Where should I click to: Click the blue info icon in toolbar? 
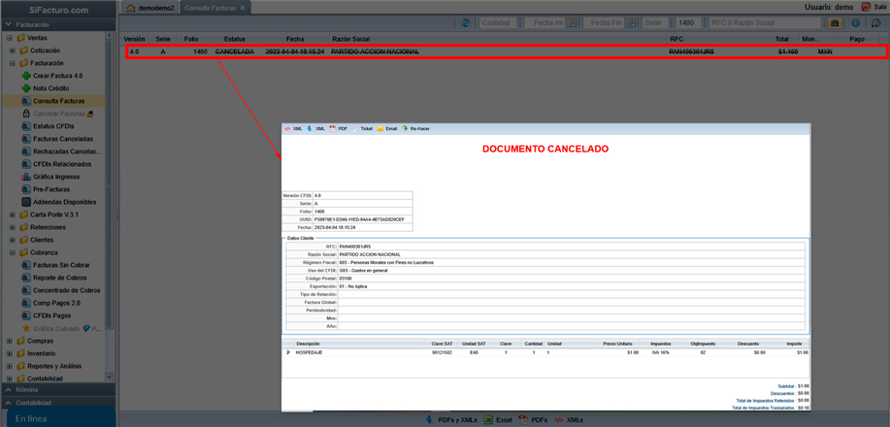click(855, 22)
